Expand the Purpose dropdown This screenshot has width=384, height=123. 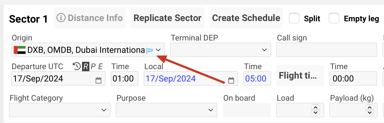point(210,110)
